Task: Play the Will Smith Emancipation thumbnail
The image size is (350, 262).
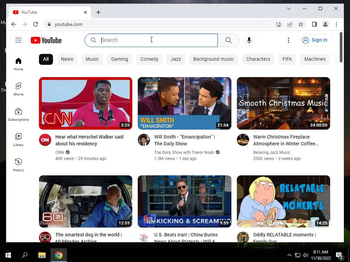Action: pos(184,103)
